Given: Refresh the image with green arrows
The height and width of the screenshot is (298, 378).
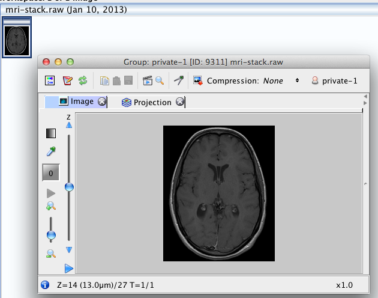Looking at the screenshot, I should [x=83, y=81].
